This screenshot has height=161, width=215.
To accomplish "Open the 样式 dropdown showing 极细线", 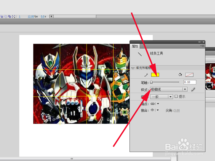I will point(169,89).
